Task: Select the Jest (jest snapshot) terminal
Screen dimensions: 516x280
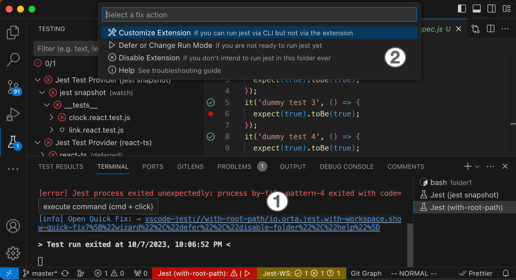Action: pos(464,195)
